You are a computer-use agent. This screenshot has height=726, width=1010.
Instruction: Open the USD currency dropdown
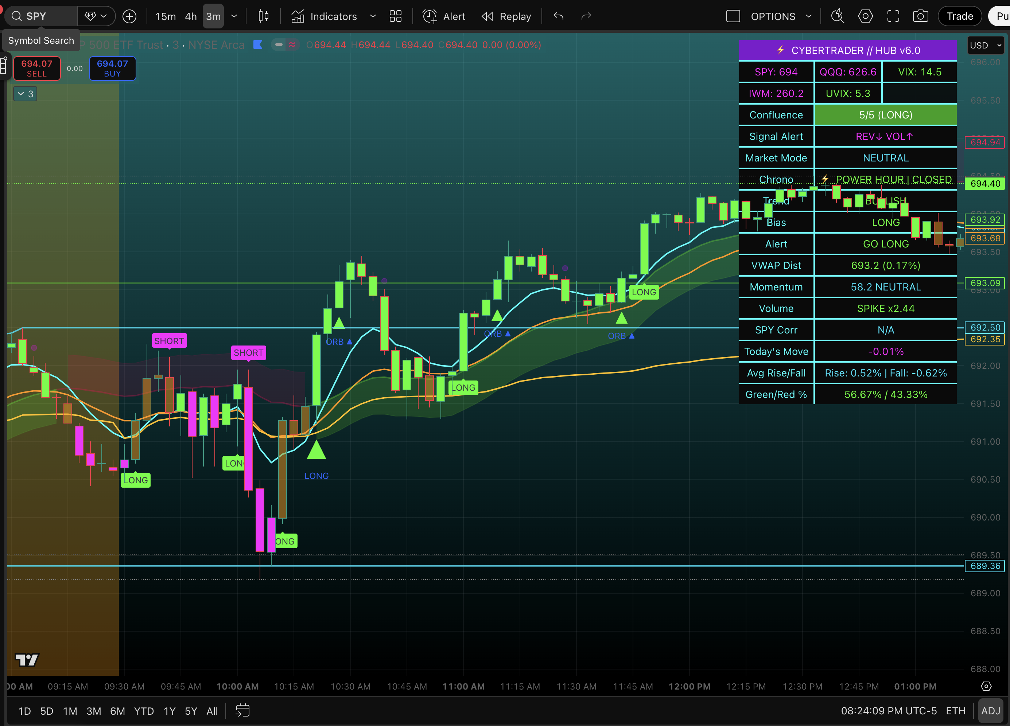985,45
